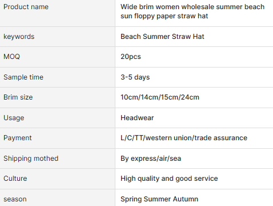Select the 'Spring Summer Autumn' season value

(159, 199)
